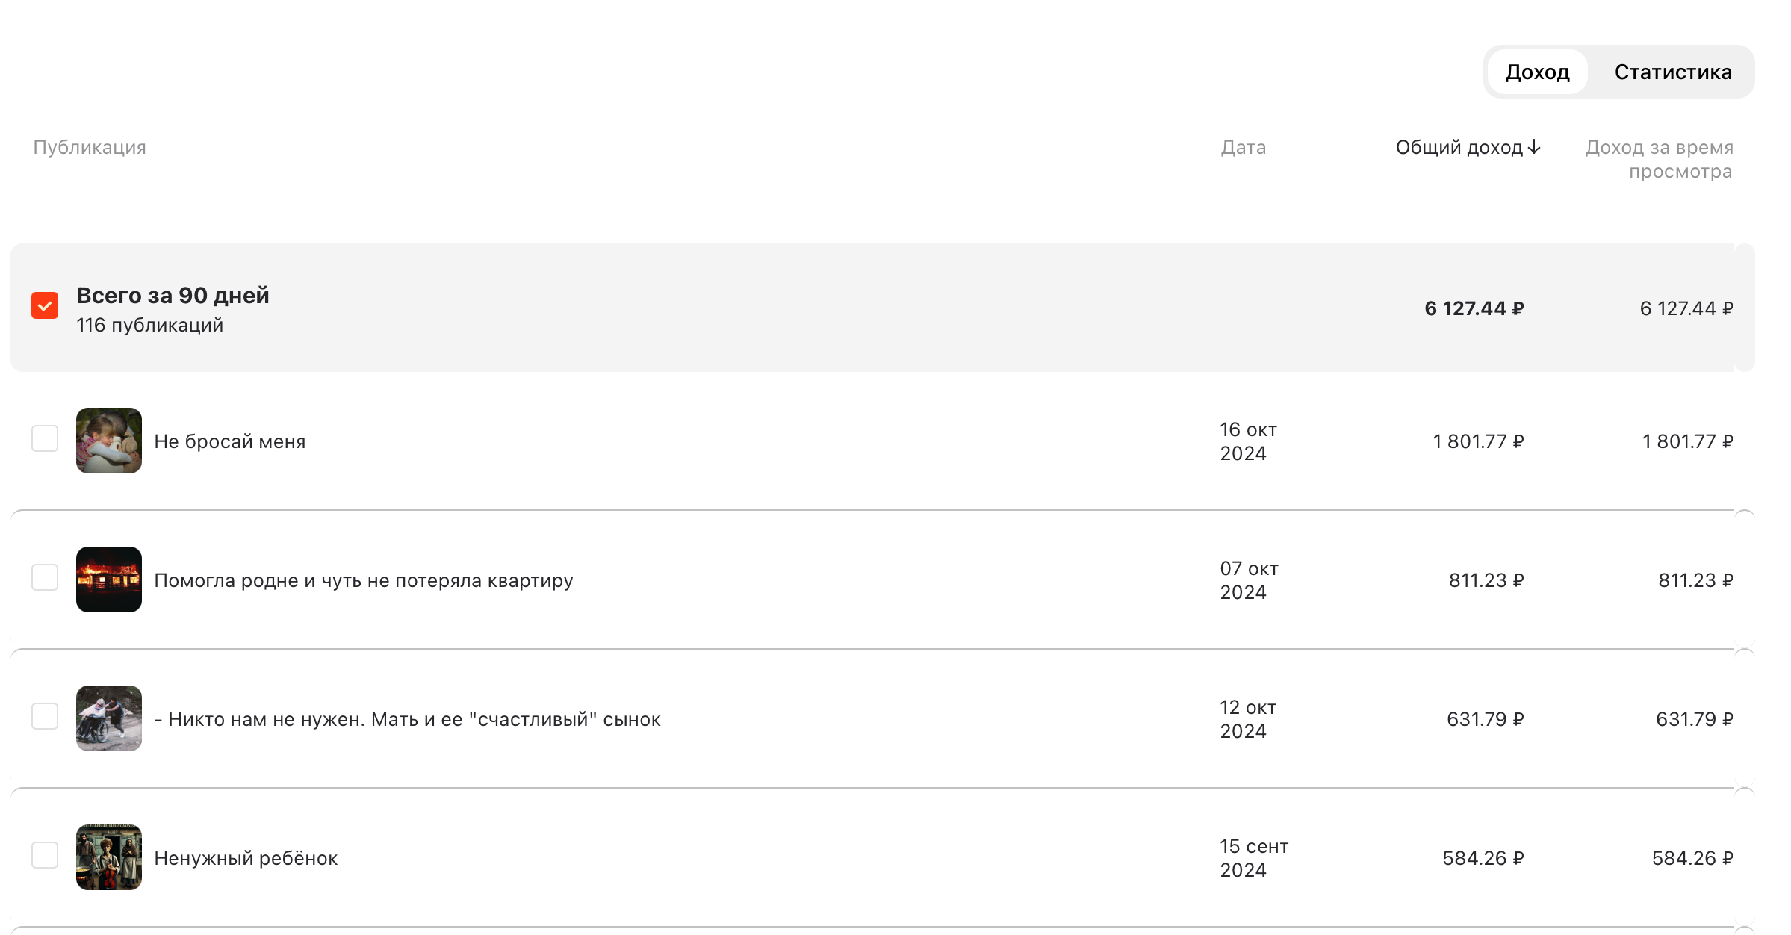Image resolution: width=1791 pixels, height=935 pixels.
Task: Open thumbnail for Не бросай меня
Action: (x=109, y=441)
